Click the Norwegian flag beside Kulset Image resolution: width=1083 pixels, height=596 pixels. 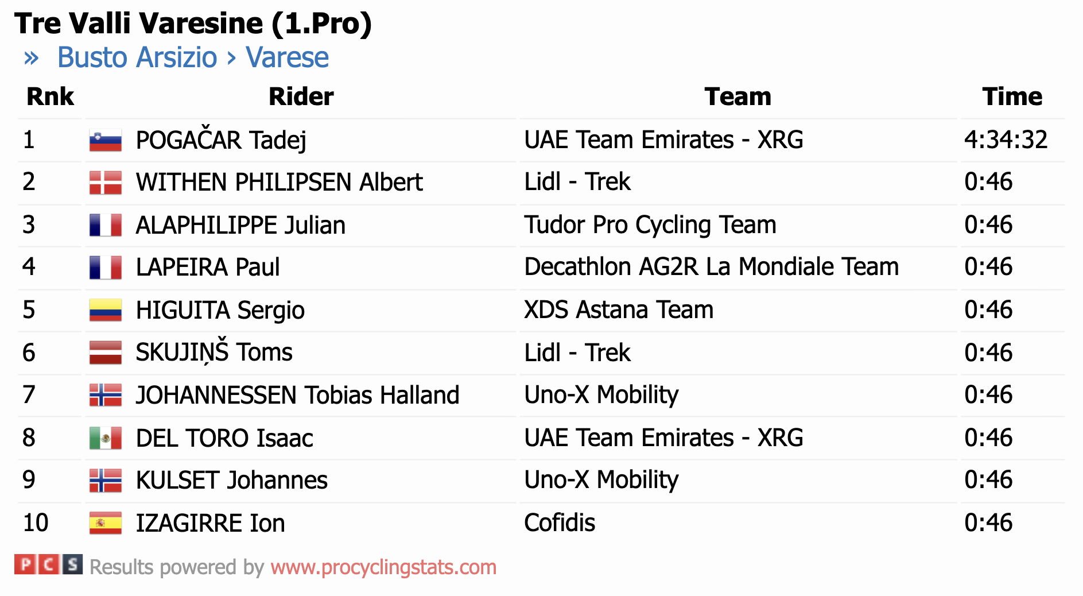[106, 481]
